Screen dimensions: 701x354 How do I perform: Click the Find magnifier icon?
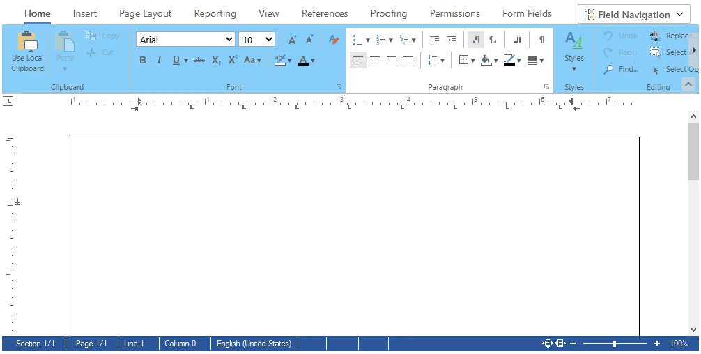tap(608, 69)
